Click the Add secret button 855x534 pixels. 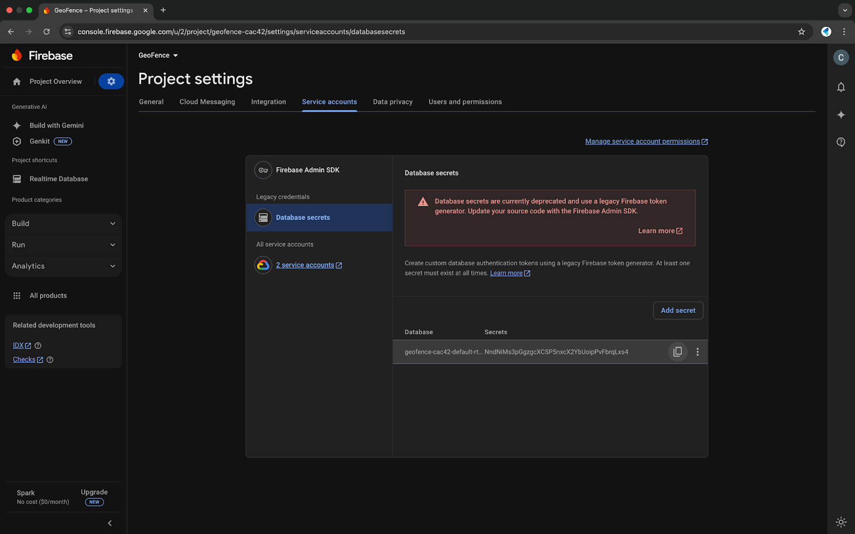[x=678, y=311]
